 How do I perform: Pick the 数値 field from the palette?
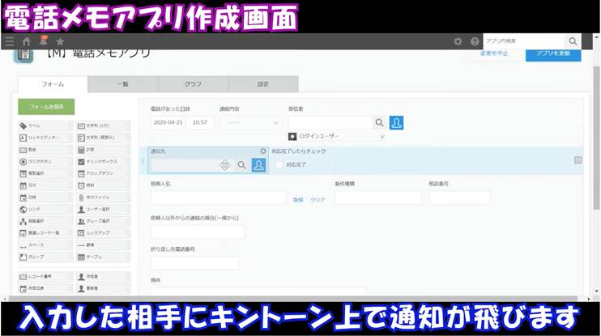click(x=45, y=150)
